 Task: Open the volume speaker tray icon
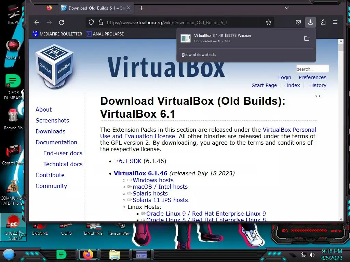coord(312,254)
